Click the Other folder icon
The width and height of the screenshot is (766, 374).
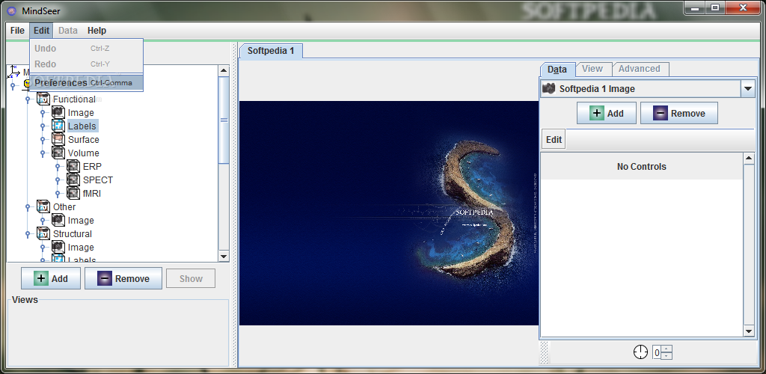pyautogui.click(x=43, y=207)
